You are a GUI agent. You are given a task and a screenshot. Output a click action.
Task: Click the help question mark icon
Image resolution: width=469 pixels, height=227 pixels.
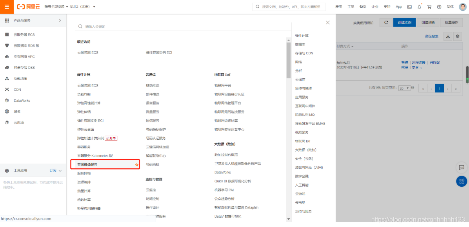click(439, 7)
